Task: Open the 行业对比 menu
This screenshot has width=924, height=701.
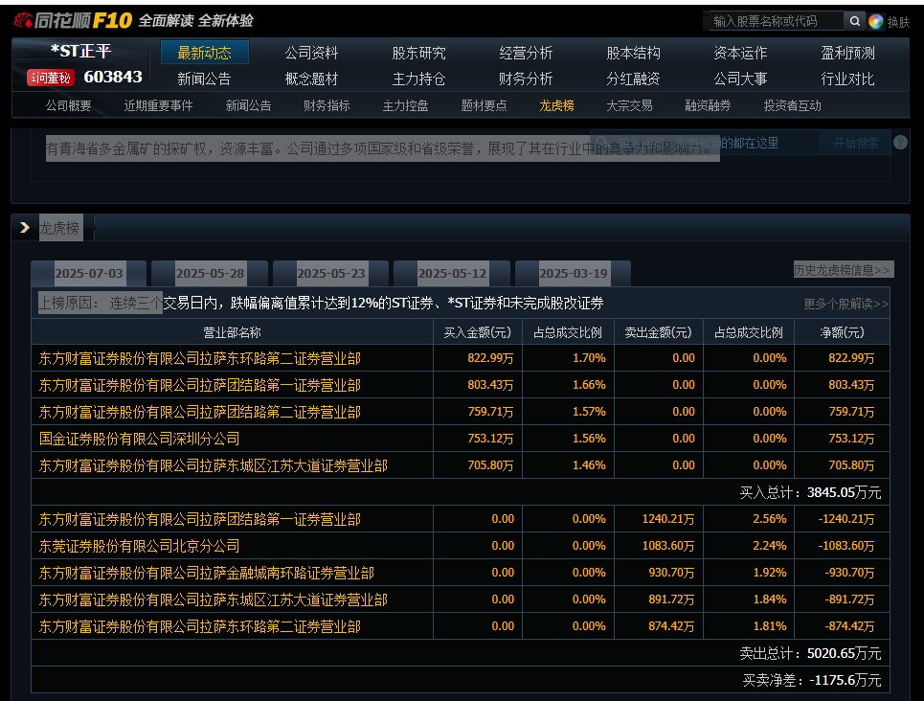Action: pyautogui.click(x=847, y=79)
